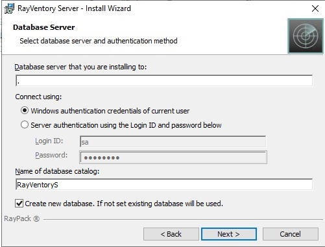Click the Login ID field containing sa

[173, 141]
